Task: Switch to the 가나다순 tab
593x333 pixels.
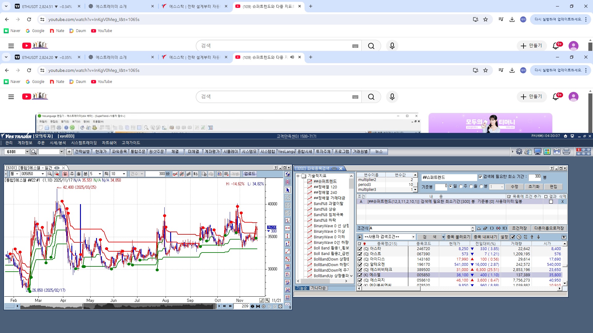Action: (x=318, y=288)
